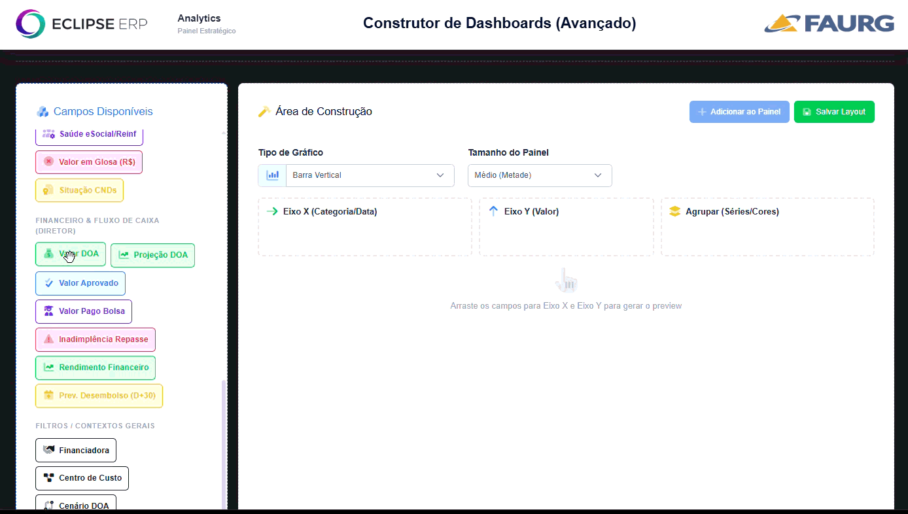
Task: Click the Filtros / Contextos Gerais heading
Action: [95, 426]
